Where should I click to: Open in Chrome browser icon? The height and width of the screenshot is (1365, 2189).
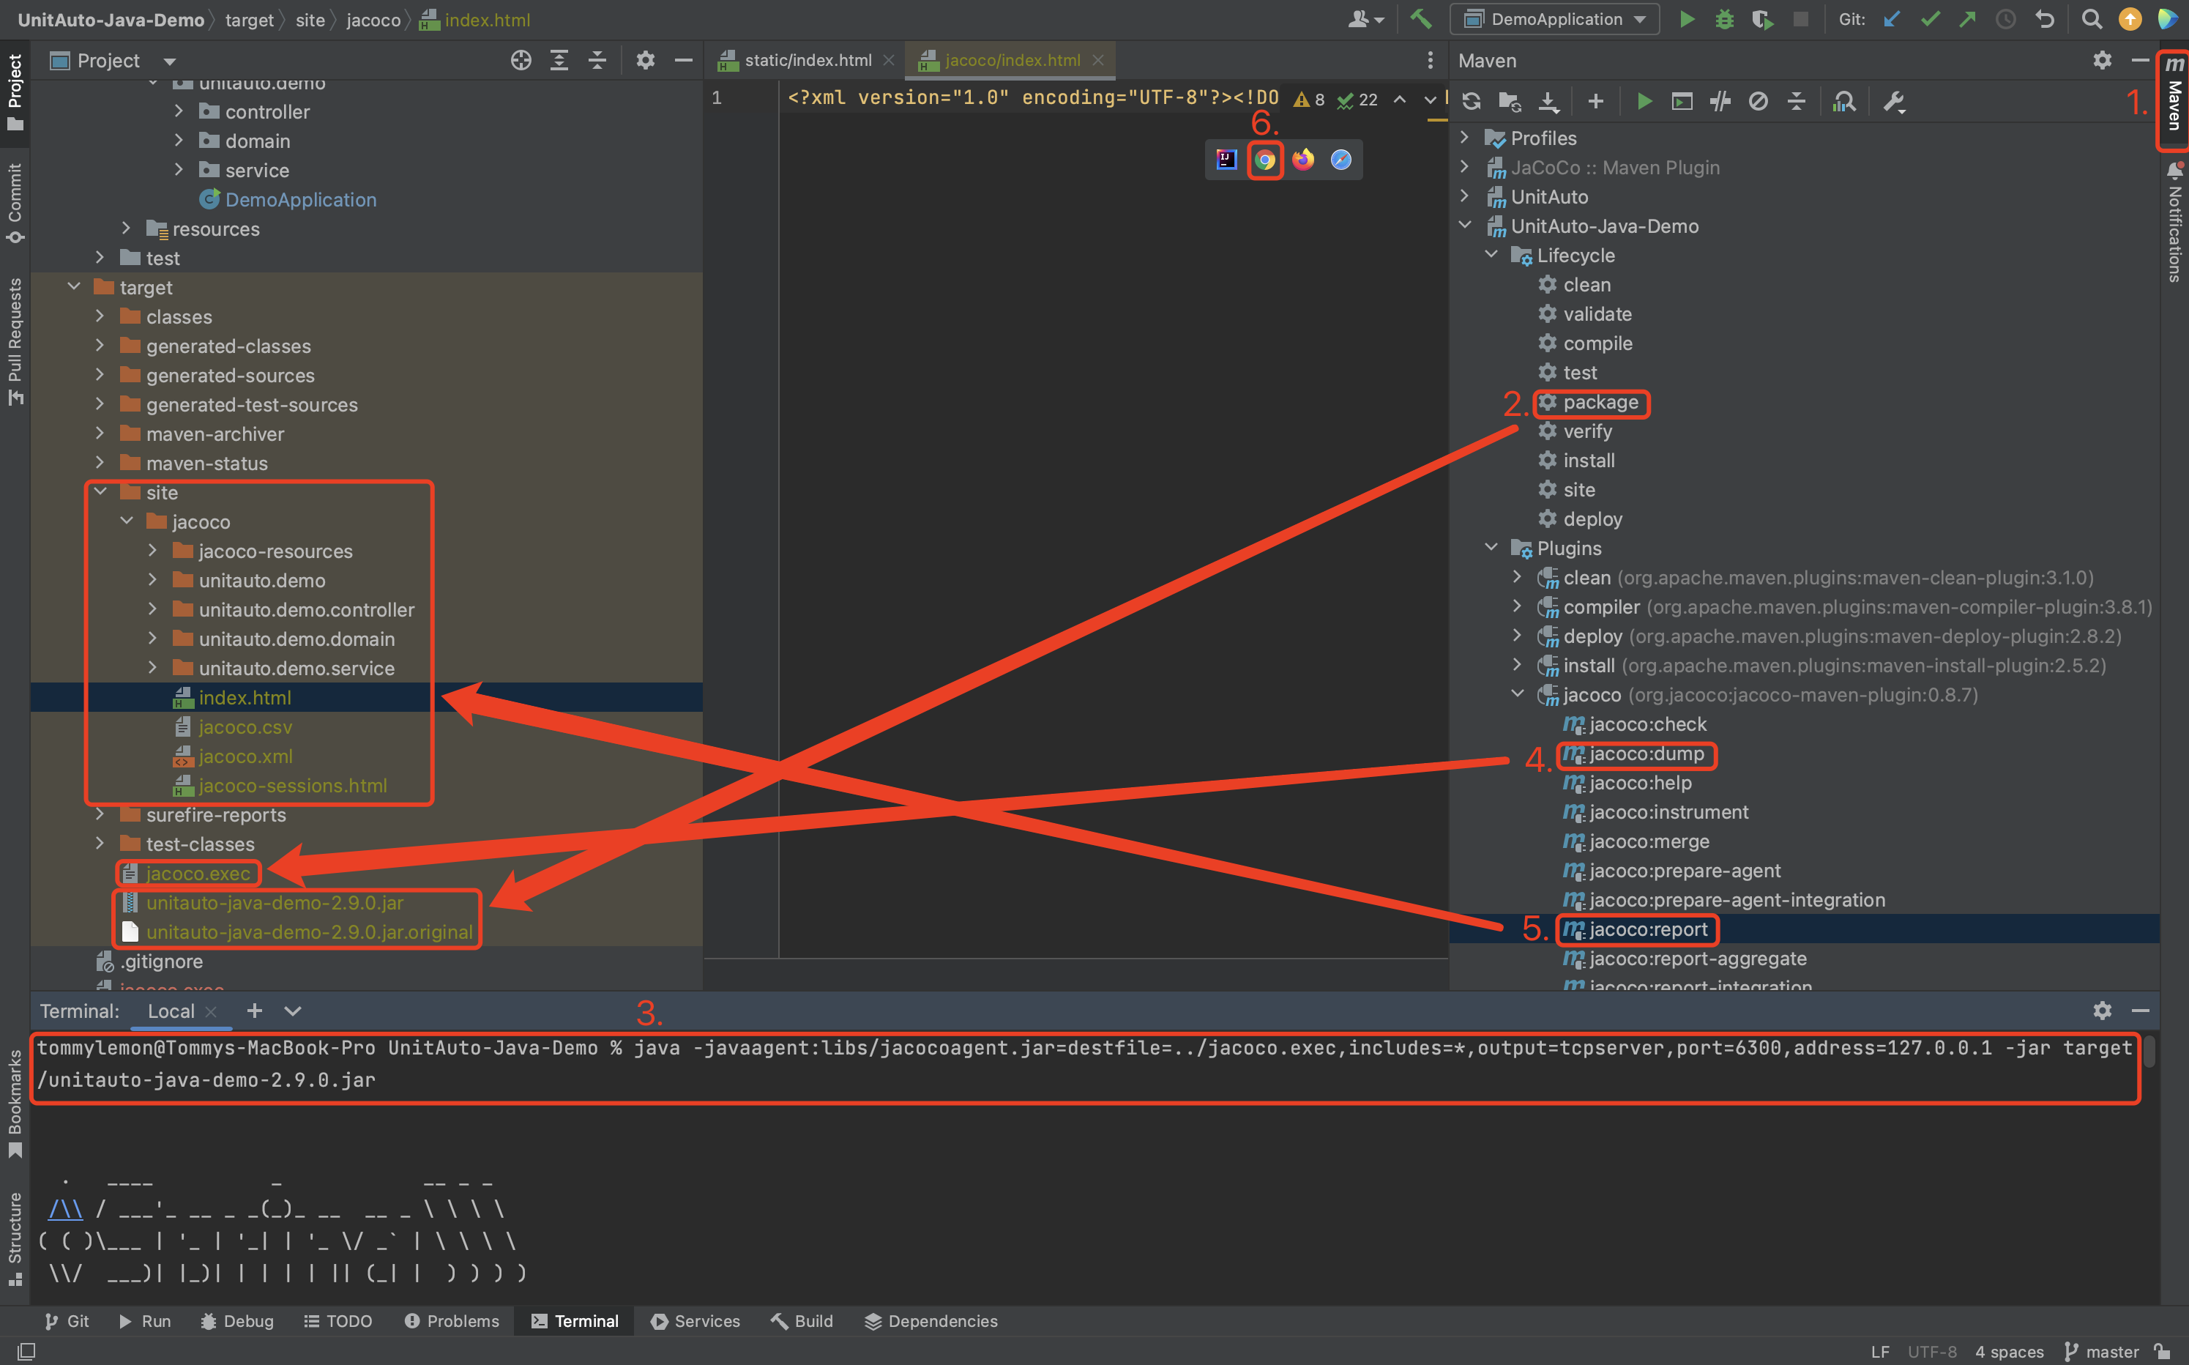tap(1265, 160)
